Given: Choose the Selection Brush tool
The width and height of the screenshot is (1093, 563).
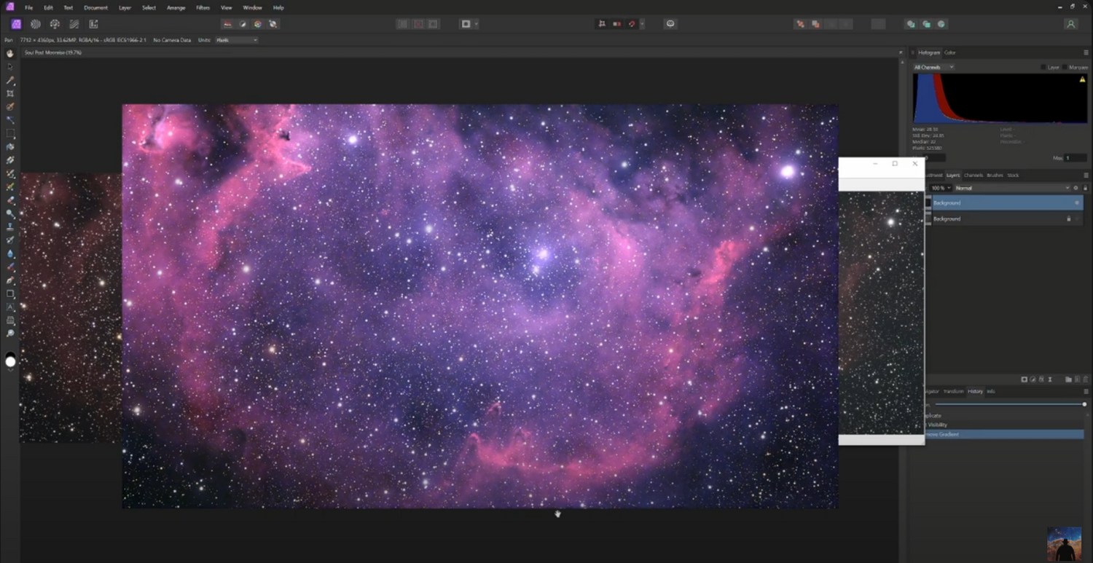Looking at the screenshot, I should [x=10, y=107].
